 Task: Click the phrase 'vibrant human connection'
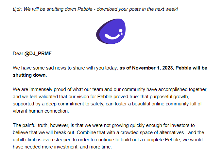coord(40,111)
